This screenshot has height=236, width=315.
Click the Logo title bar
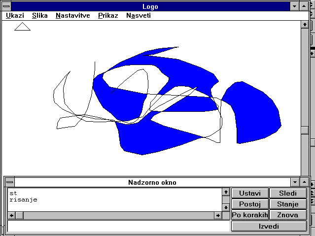[150, 6]
